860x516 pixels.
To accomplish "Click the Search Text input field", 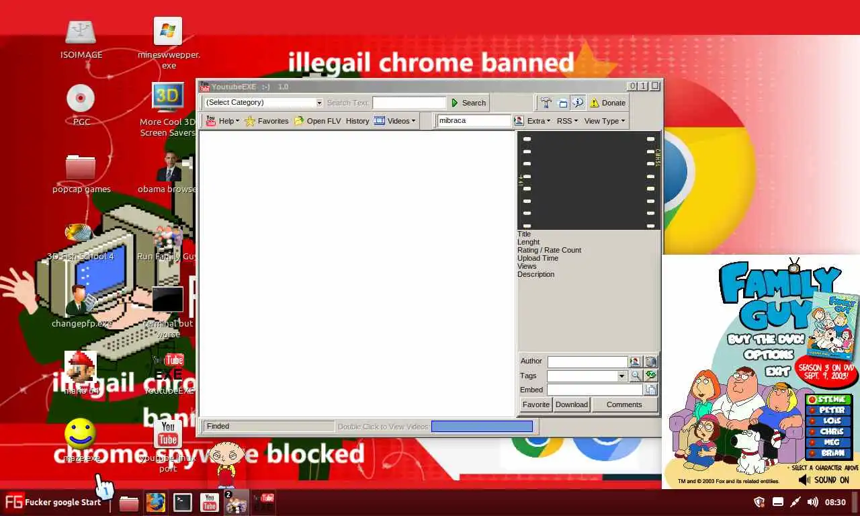I will tap(409, 103).
